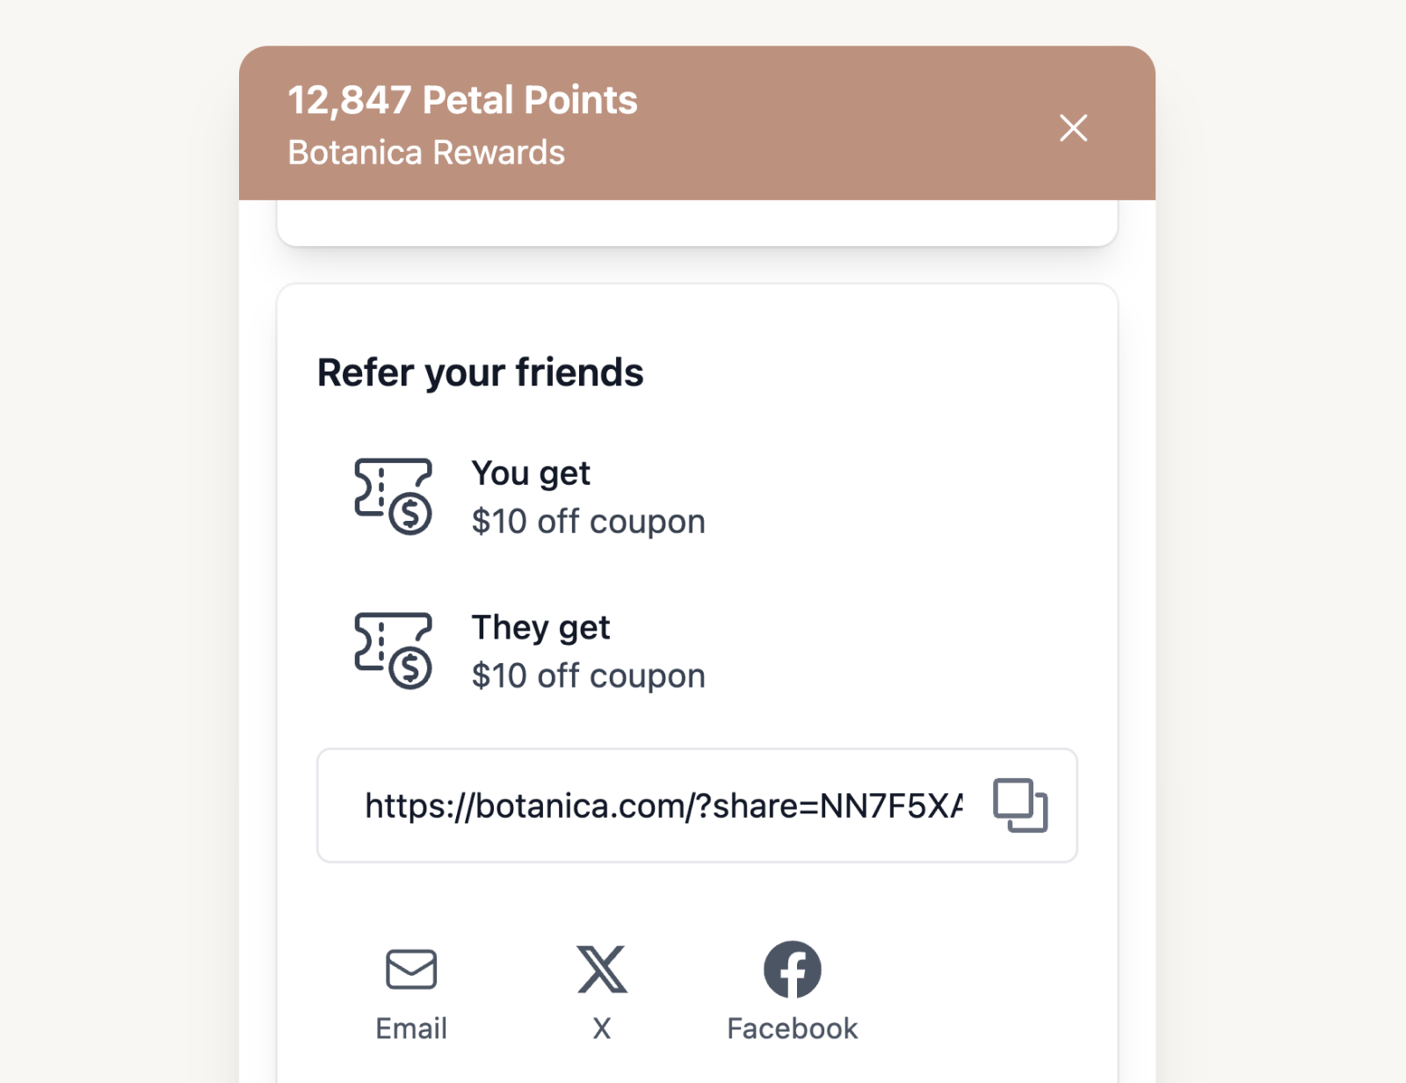Click empty area of the brown header banner
The width and height of the screenshot is (1406, 1083).
point(835,123)
